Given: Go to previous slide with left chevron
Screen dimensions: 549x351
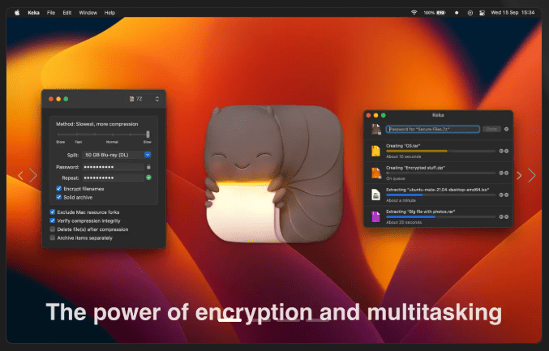Looking at the screenshot, I should [20, 175].
